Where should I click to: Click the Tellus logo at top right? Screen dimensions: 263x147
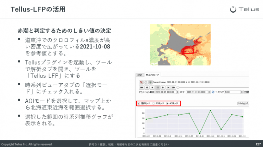tap(245, 9)
